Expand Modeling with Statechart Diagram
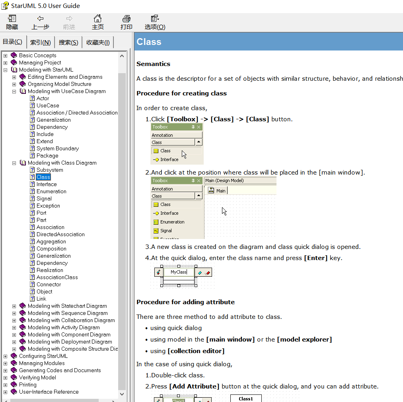 click(14, 306)
